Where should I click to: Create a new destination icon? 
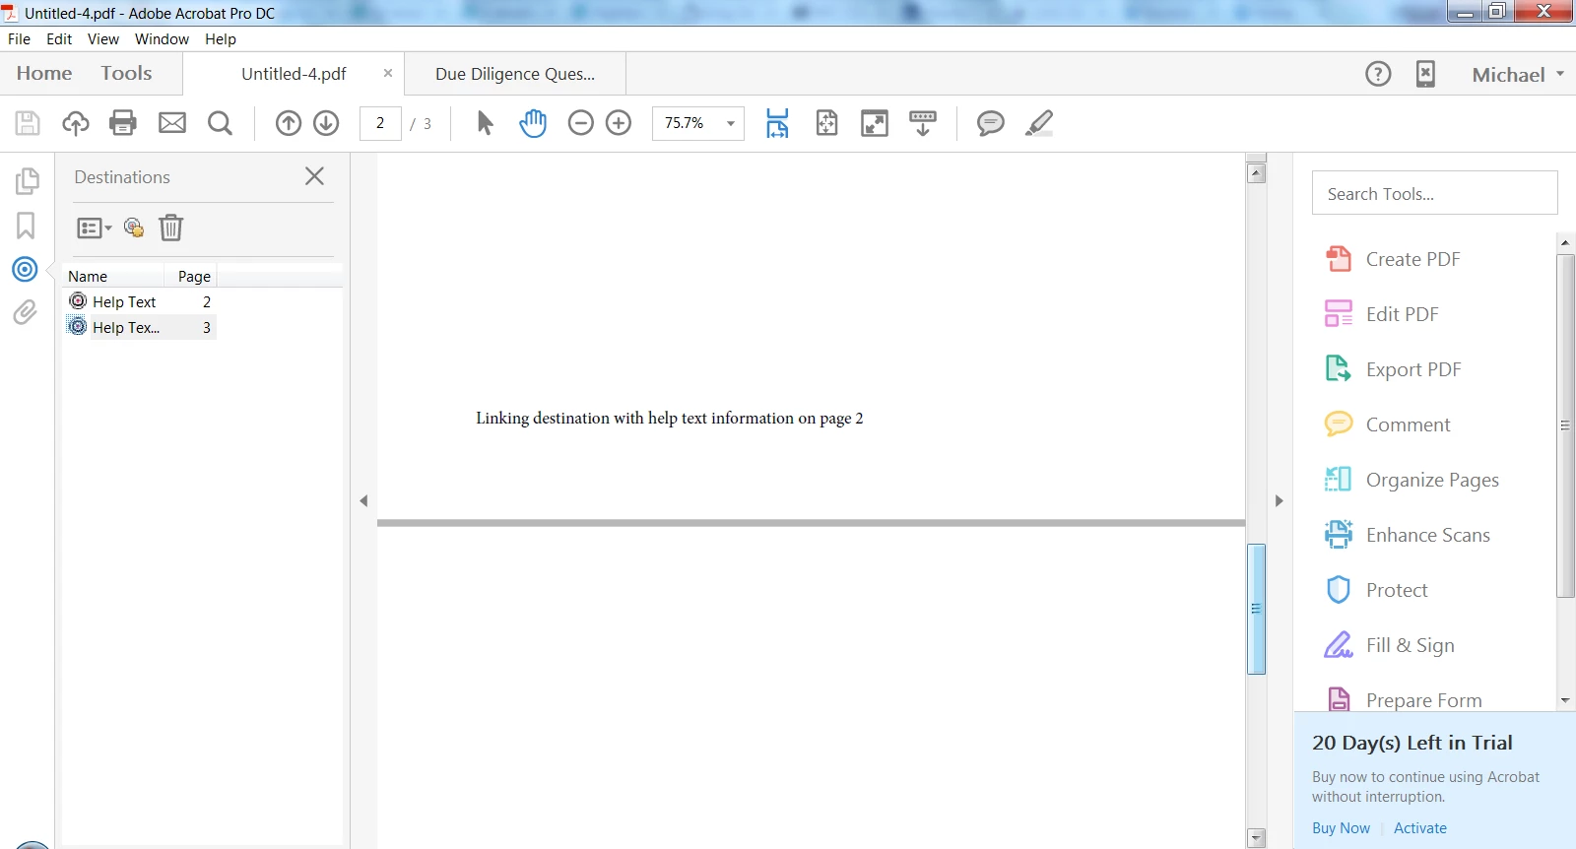tap(134, 229)
